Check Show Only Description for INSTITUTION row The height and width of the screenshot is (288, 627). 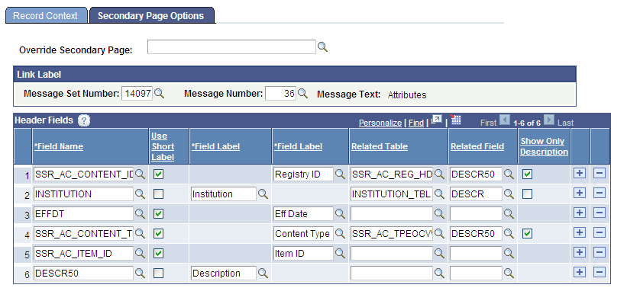[x=528, y=194]
